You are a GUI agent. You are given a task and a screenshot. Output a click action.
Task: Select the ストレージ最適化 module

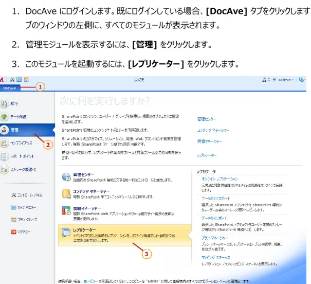point(27,170)
